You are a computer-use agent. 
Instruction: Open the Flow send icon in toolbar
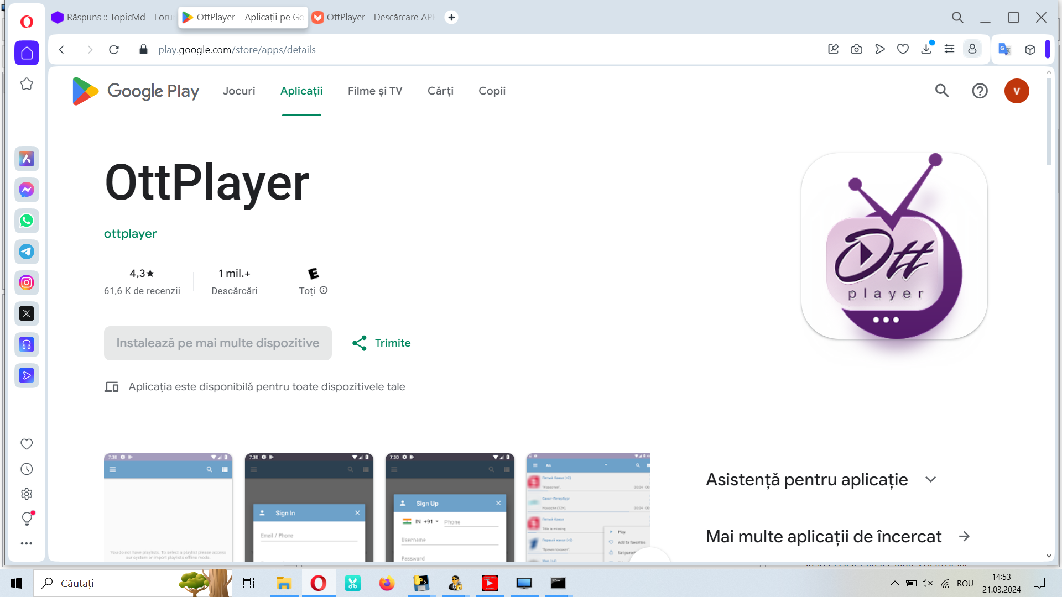879,49
